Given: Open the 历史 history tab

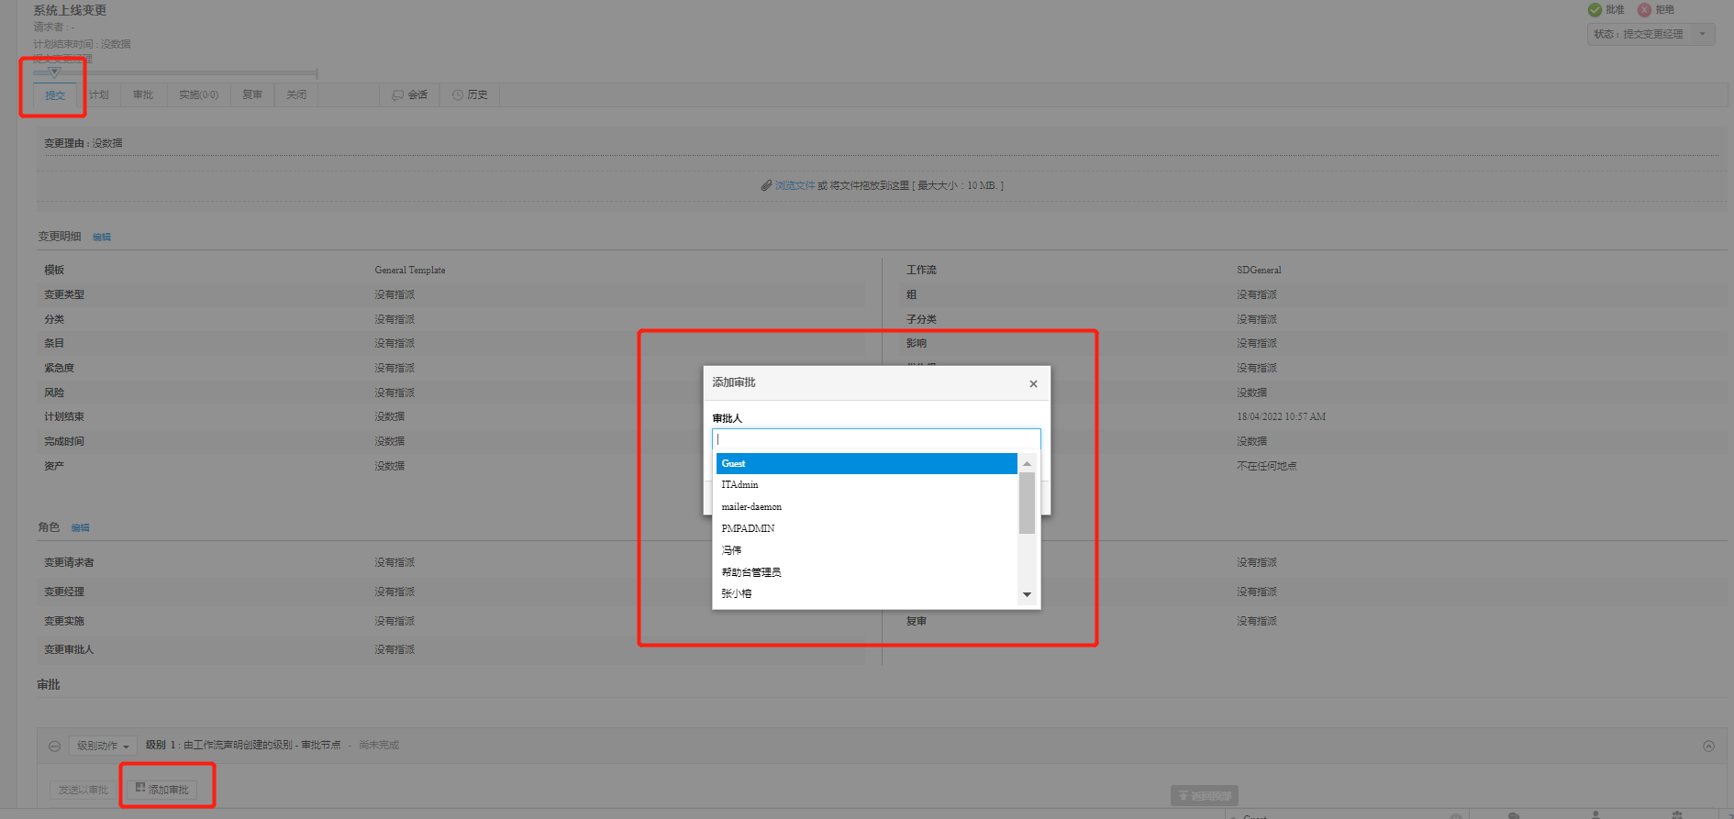Looking at the screenshot, I should pyautogui.click(x=470, y=95).
